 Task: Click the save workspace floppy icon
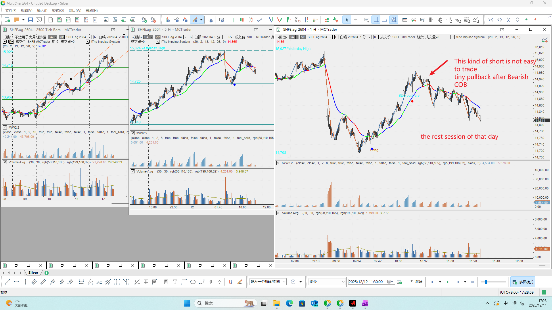coord(30,20)
